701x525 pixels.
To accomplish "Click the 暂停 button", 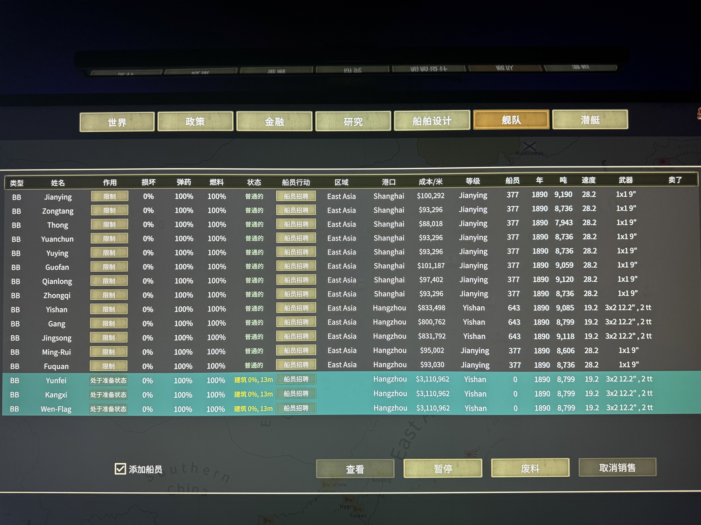I will pos(443,468).
